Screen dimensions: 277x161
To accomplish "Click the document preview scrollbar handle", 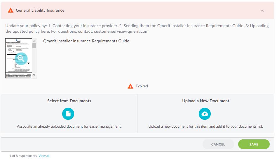I will 34,46.
